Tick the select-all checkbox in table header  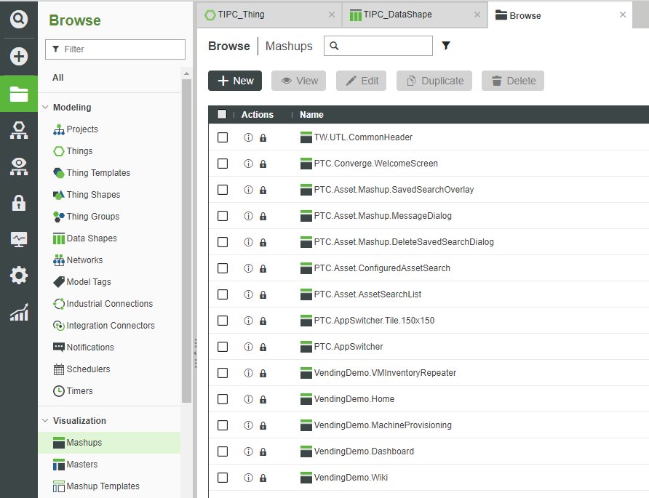222,114
